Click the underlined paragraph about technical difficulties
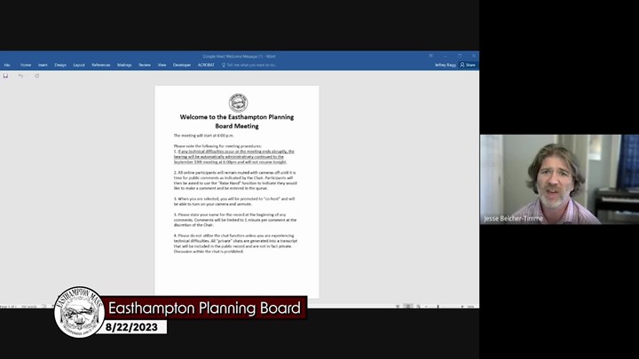 point(234,157)
